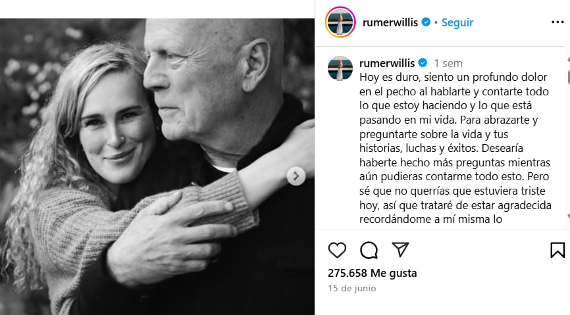Click Seguir to follow rumerwillis
Screen dimensions: 570x315
pos(457,22)
